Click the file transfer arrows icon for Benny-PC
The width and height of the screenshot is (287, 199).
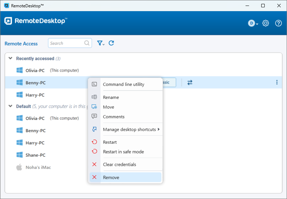coord(190,82)
